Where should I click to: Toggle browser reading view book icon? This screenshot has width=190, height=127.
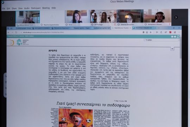click(147, 32)
